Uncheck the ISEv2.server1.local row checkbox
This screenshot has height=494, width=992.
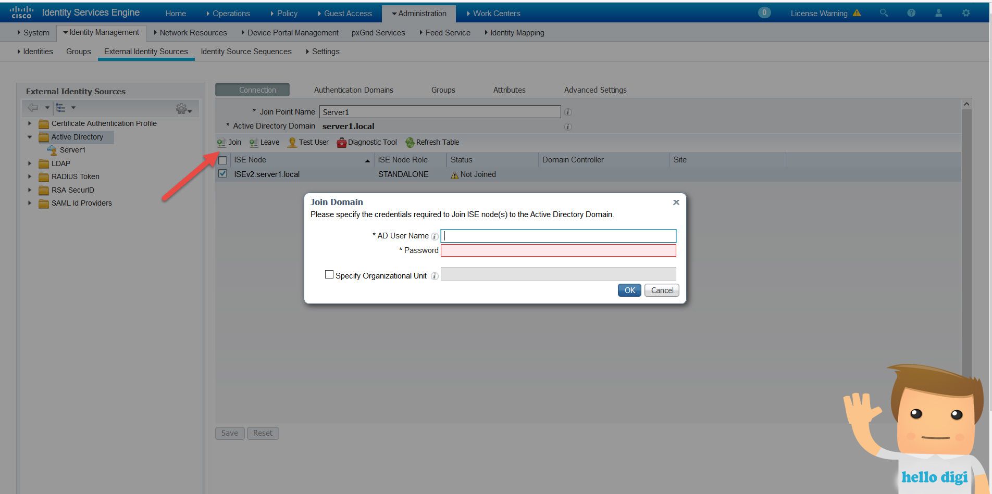click(222, 174)
